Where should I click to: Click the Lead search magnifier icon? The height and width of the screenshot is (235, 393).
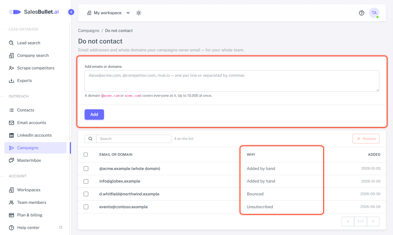(x=11, y=43)
